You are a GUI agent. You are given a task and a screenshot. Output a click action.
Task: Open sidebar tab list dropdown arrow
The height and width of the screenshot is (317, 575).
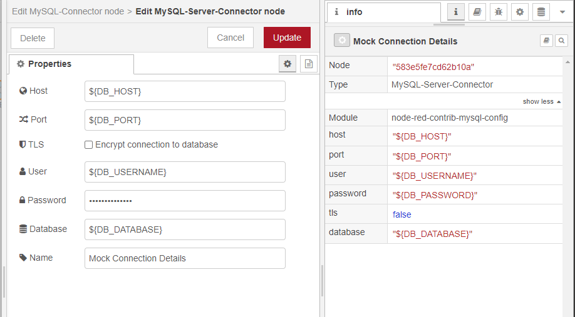[562, 12]
